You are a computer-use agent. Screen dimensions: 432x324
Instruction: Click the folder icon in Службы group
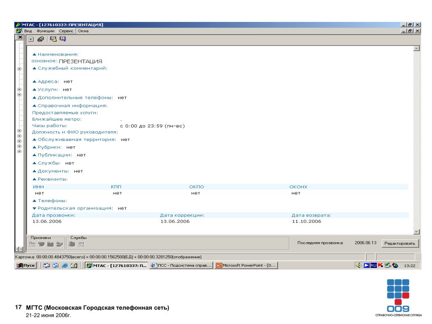[x=72, y=244]
